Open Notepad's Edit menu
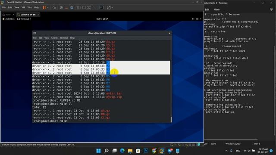Image resolution: width=276 pixels, height=155 pixels. tap(207, 9)
